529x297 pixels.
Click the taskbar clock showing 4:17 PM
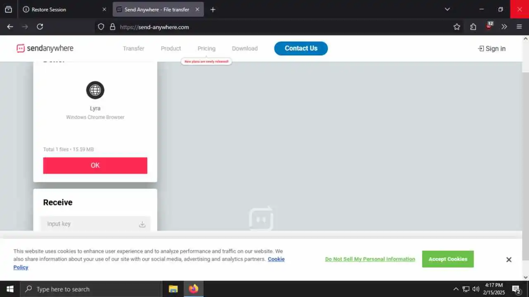(x=494, y=289)
